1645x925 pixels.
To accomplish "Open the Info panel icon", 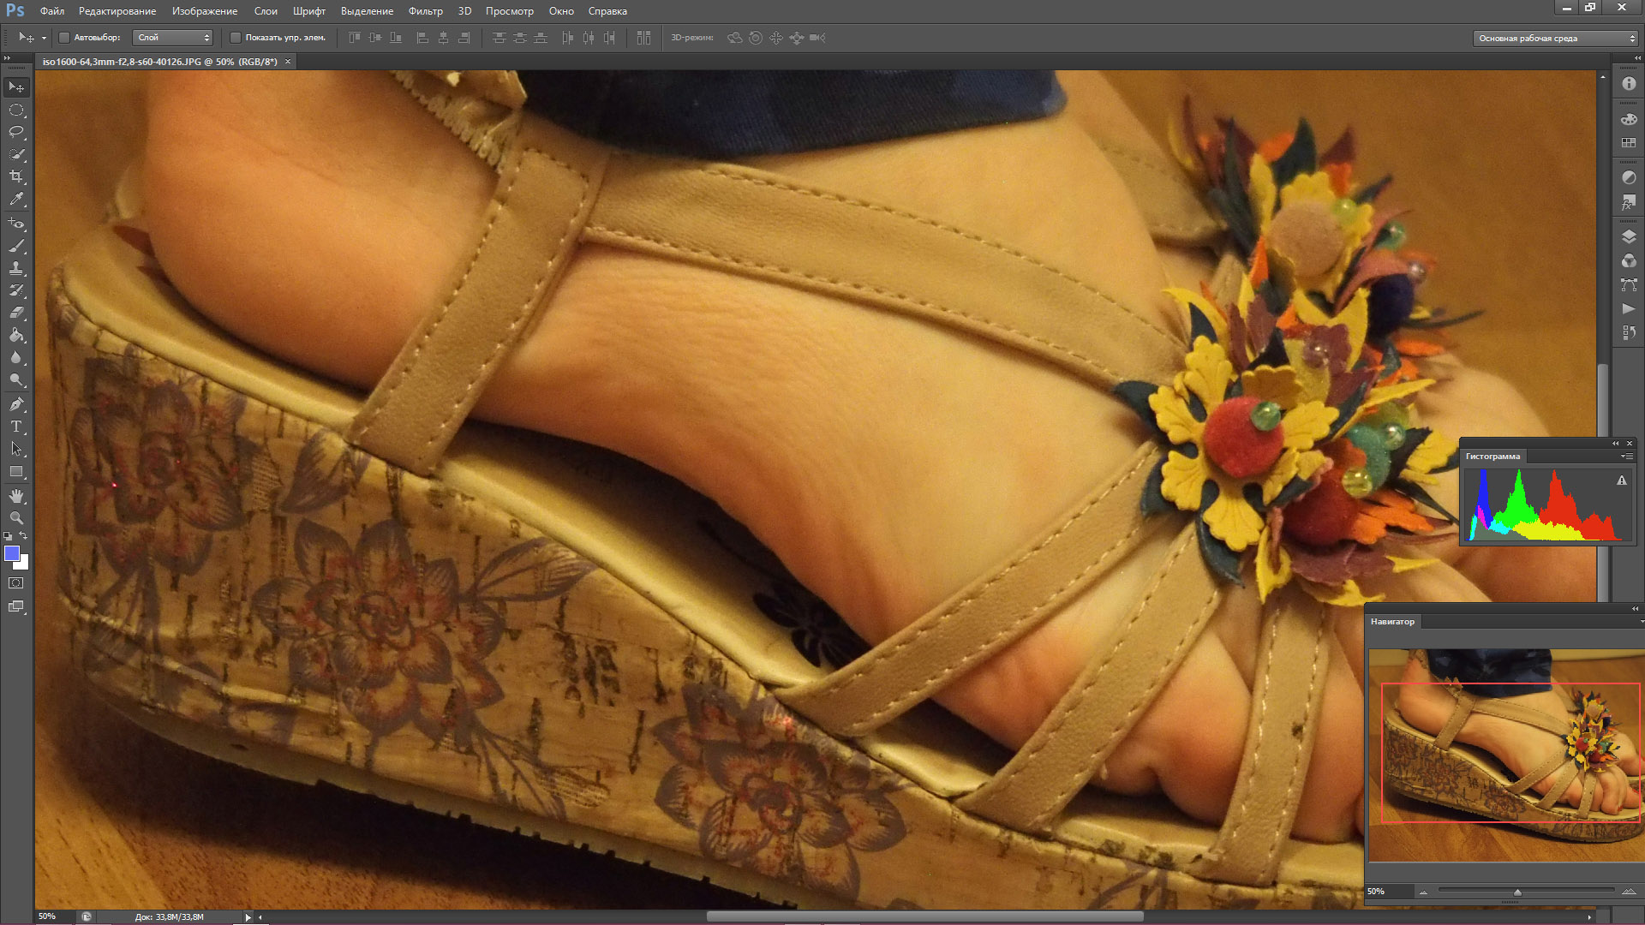I will pyautogui.click(x=1629, y=84).
